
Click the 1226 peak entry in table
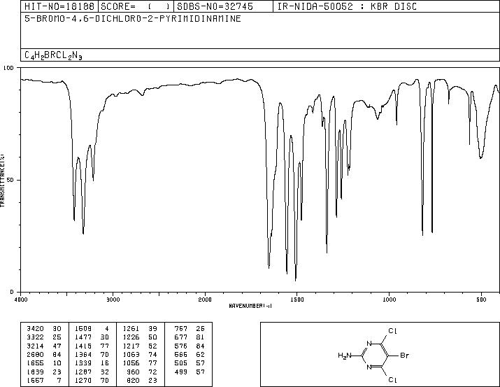(140, 337)
